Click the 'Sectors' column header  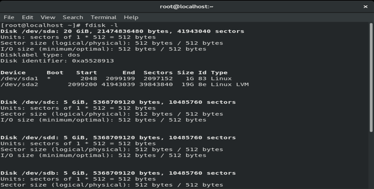coord(158,72)
